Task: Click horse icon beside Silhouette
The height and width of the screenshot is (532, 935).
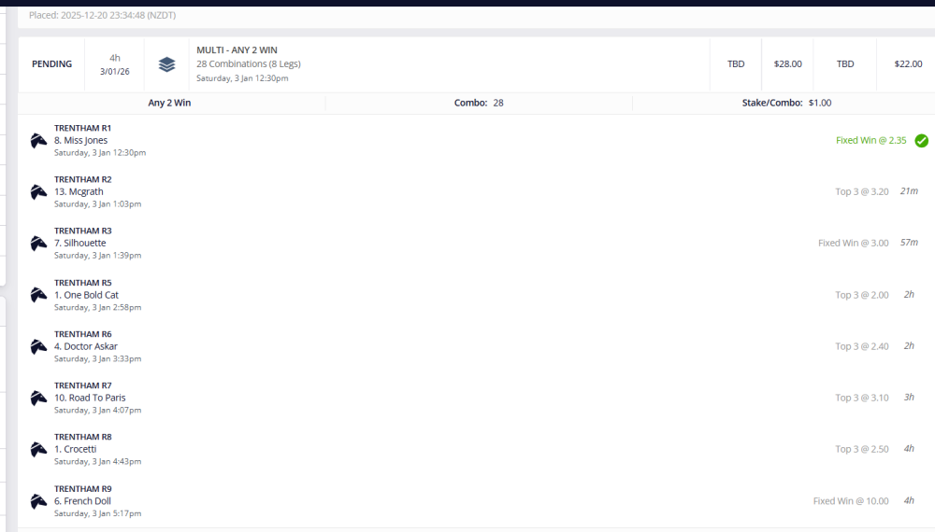Action: (38, 244)
